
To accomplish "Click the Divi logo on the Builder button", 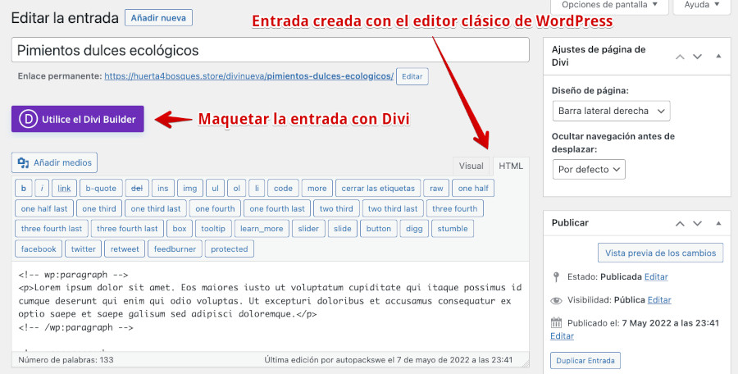I will tap(28, 119).
